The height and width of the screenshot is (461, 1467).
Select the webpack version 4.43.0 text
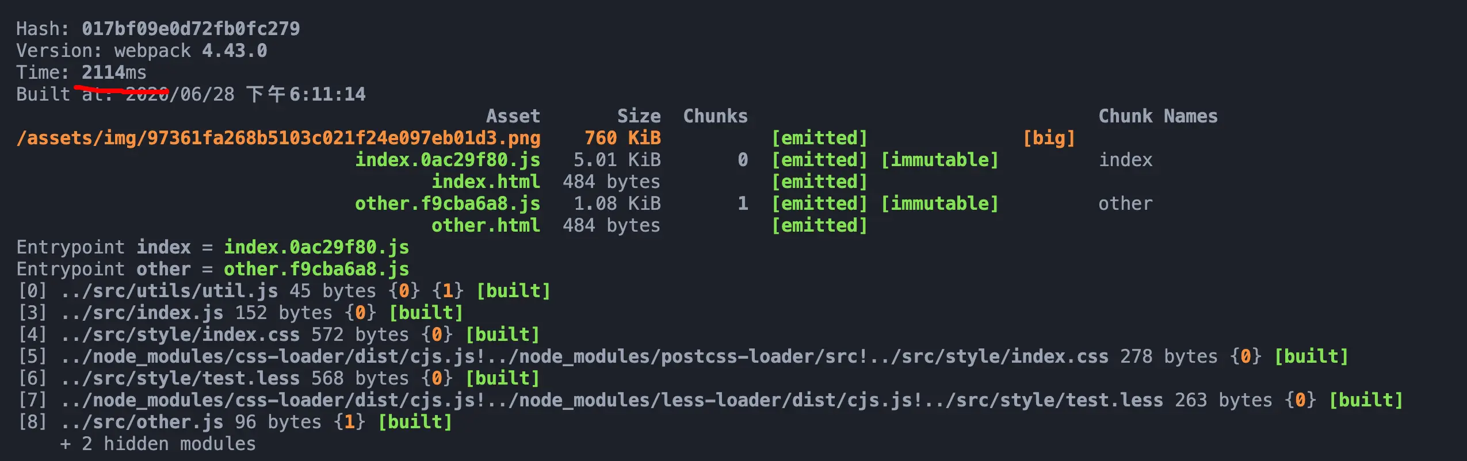click(234, 51)
